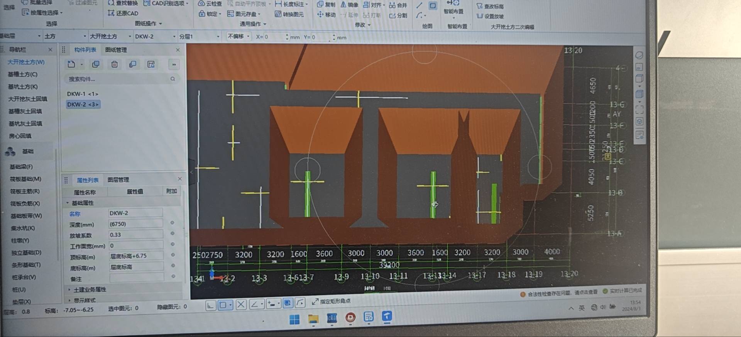This screenshot has width=741, height=337.
Task: Open the CAD app on the taskbar
Action: pyautogui.click(x=332, y=318)
